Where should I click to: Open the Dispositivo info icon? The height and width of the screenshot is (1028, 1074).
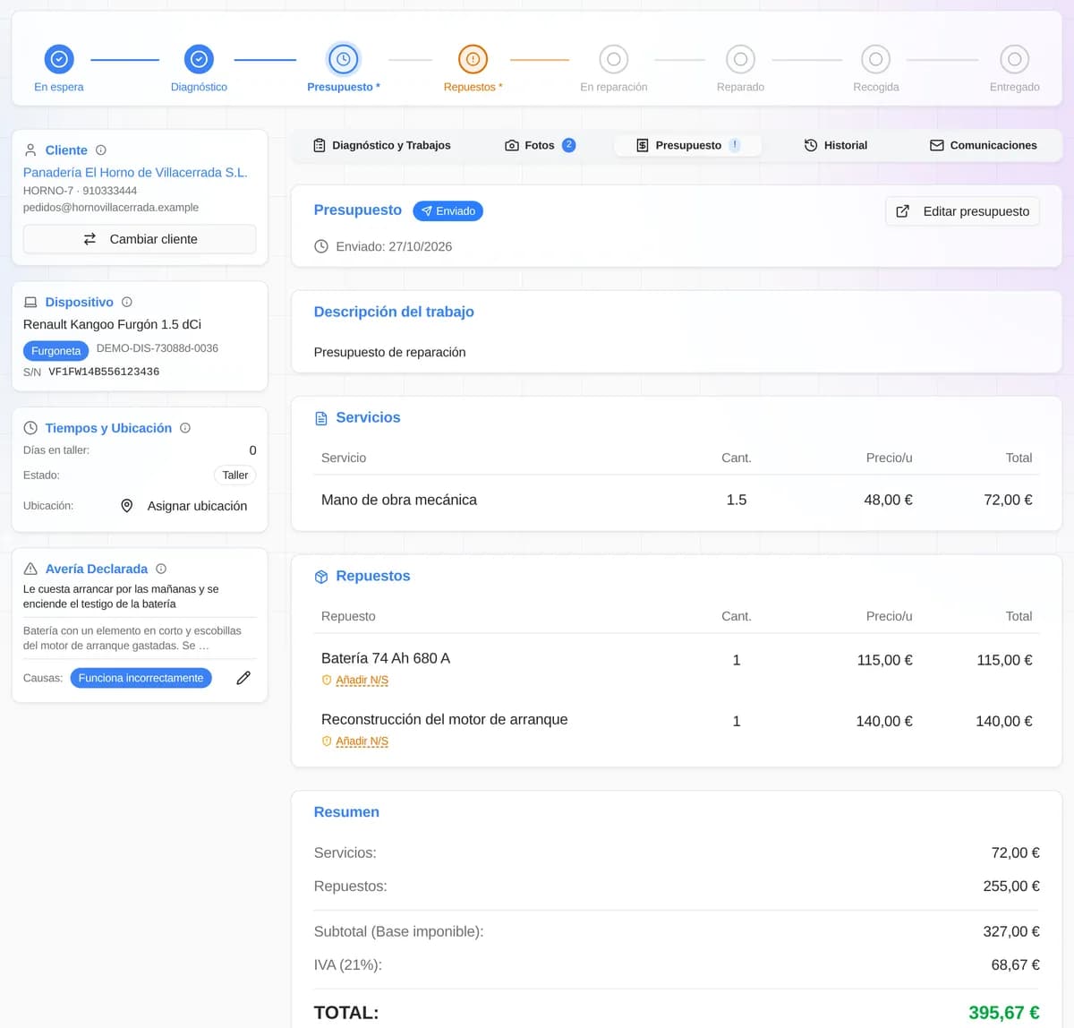click(x=127, y=303)
